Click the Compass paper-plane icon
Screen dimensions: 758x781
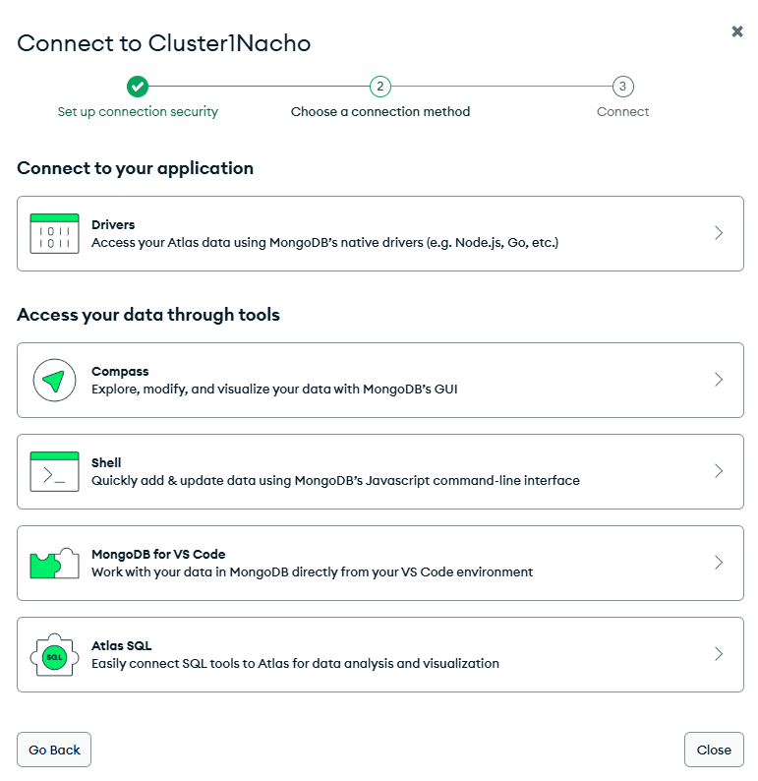coord(54,380)
